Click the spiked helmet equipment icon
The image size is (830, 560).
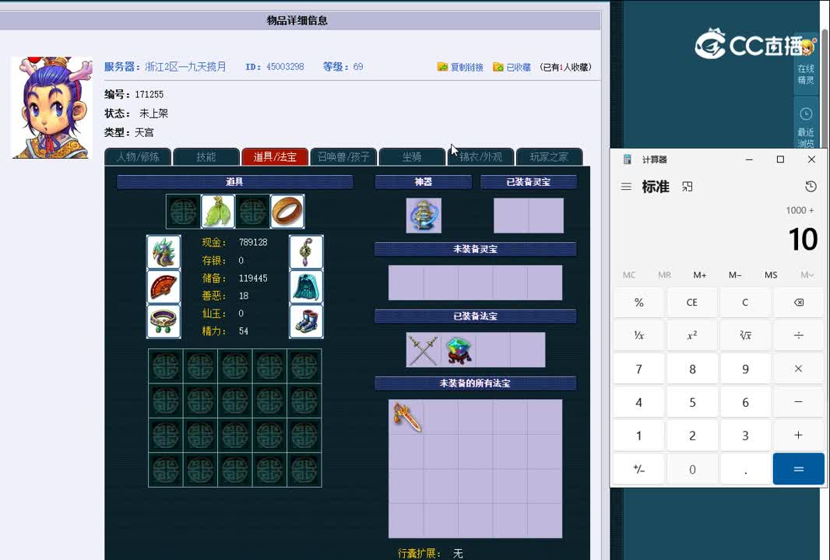pyautogui.click(x=164, y=252)
